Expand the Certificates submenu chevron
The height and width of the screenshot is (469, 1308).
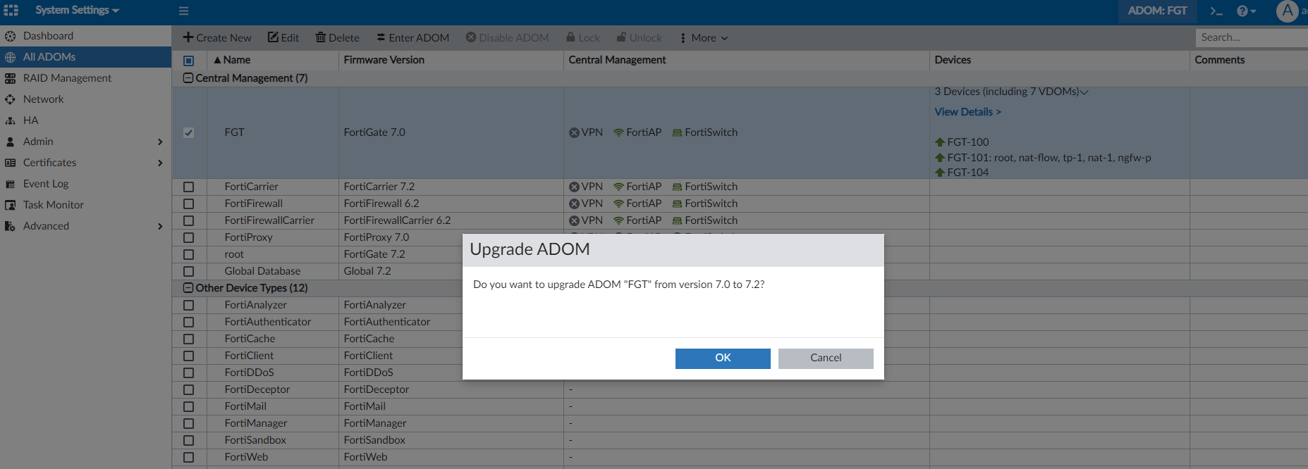click(160, 163)
